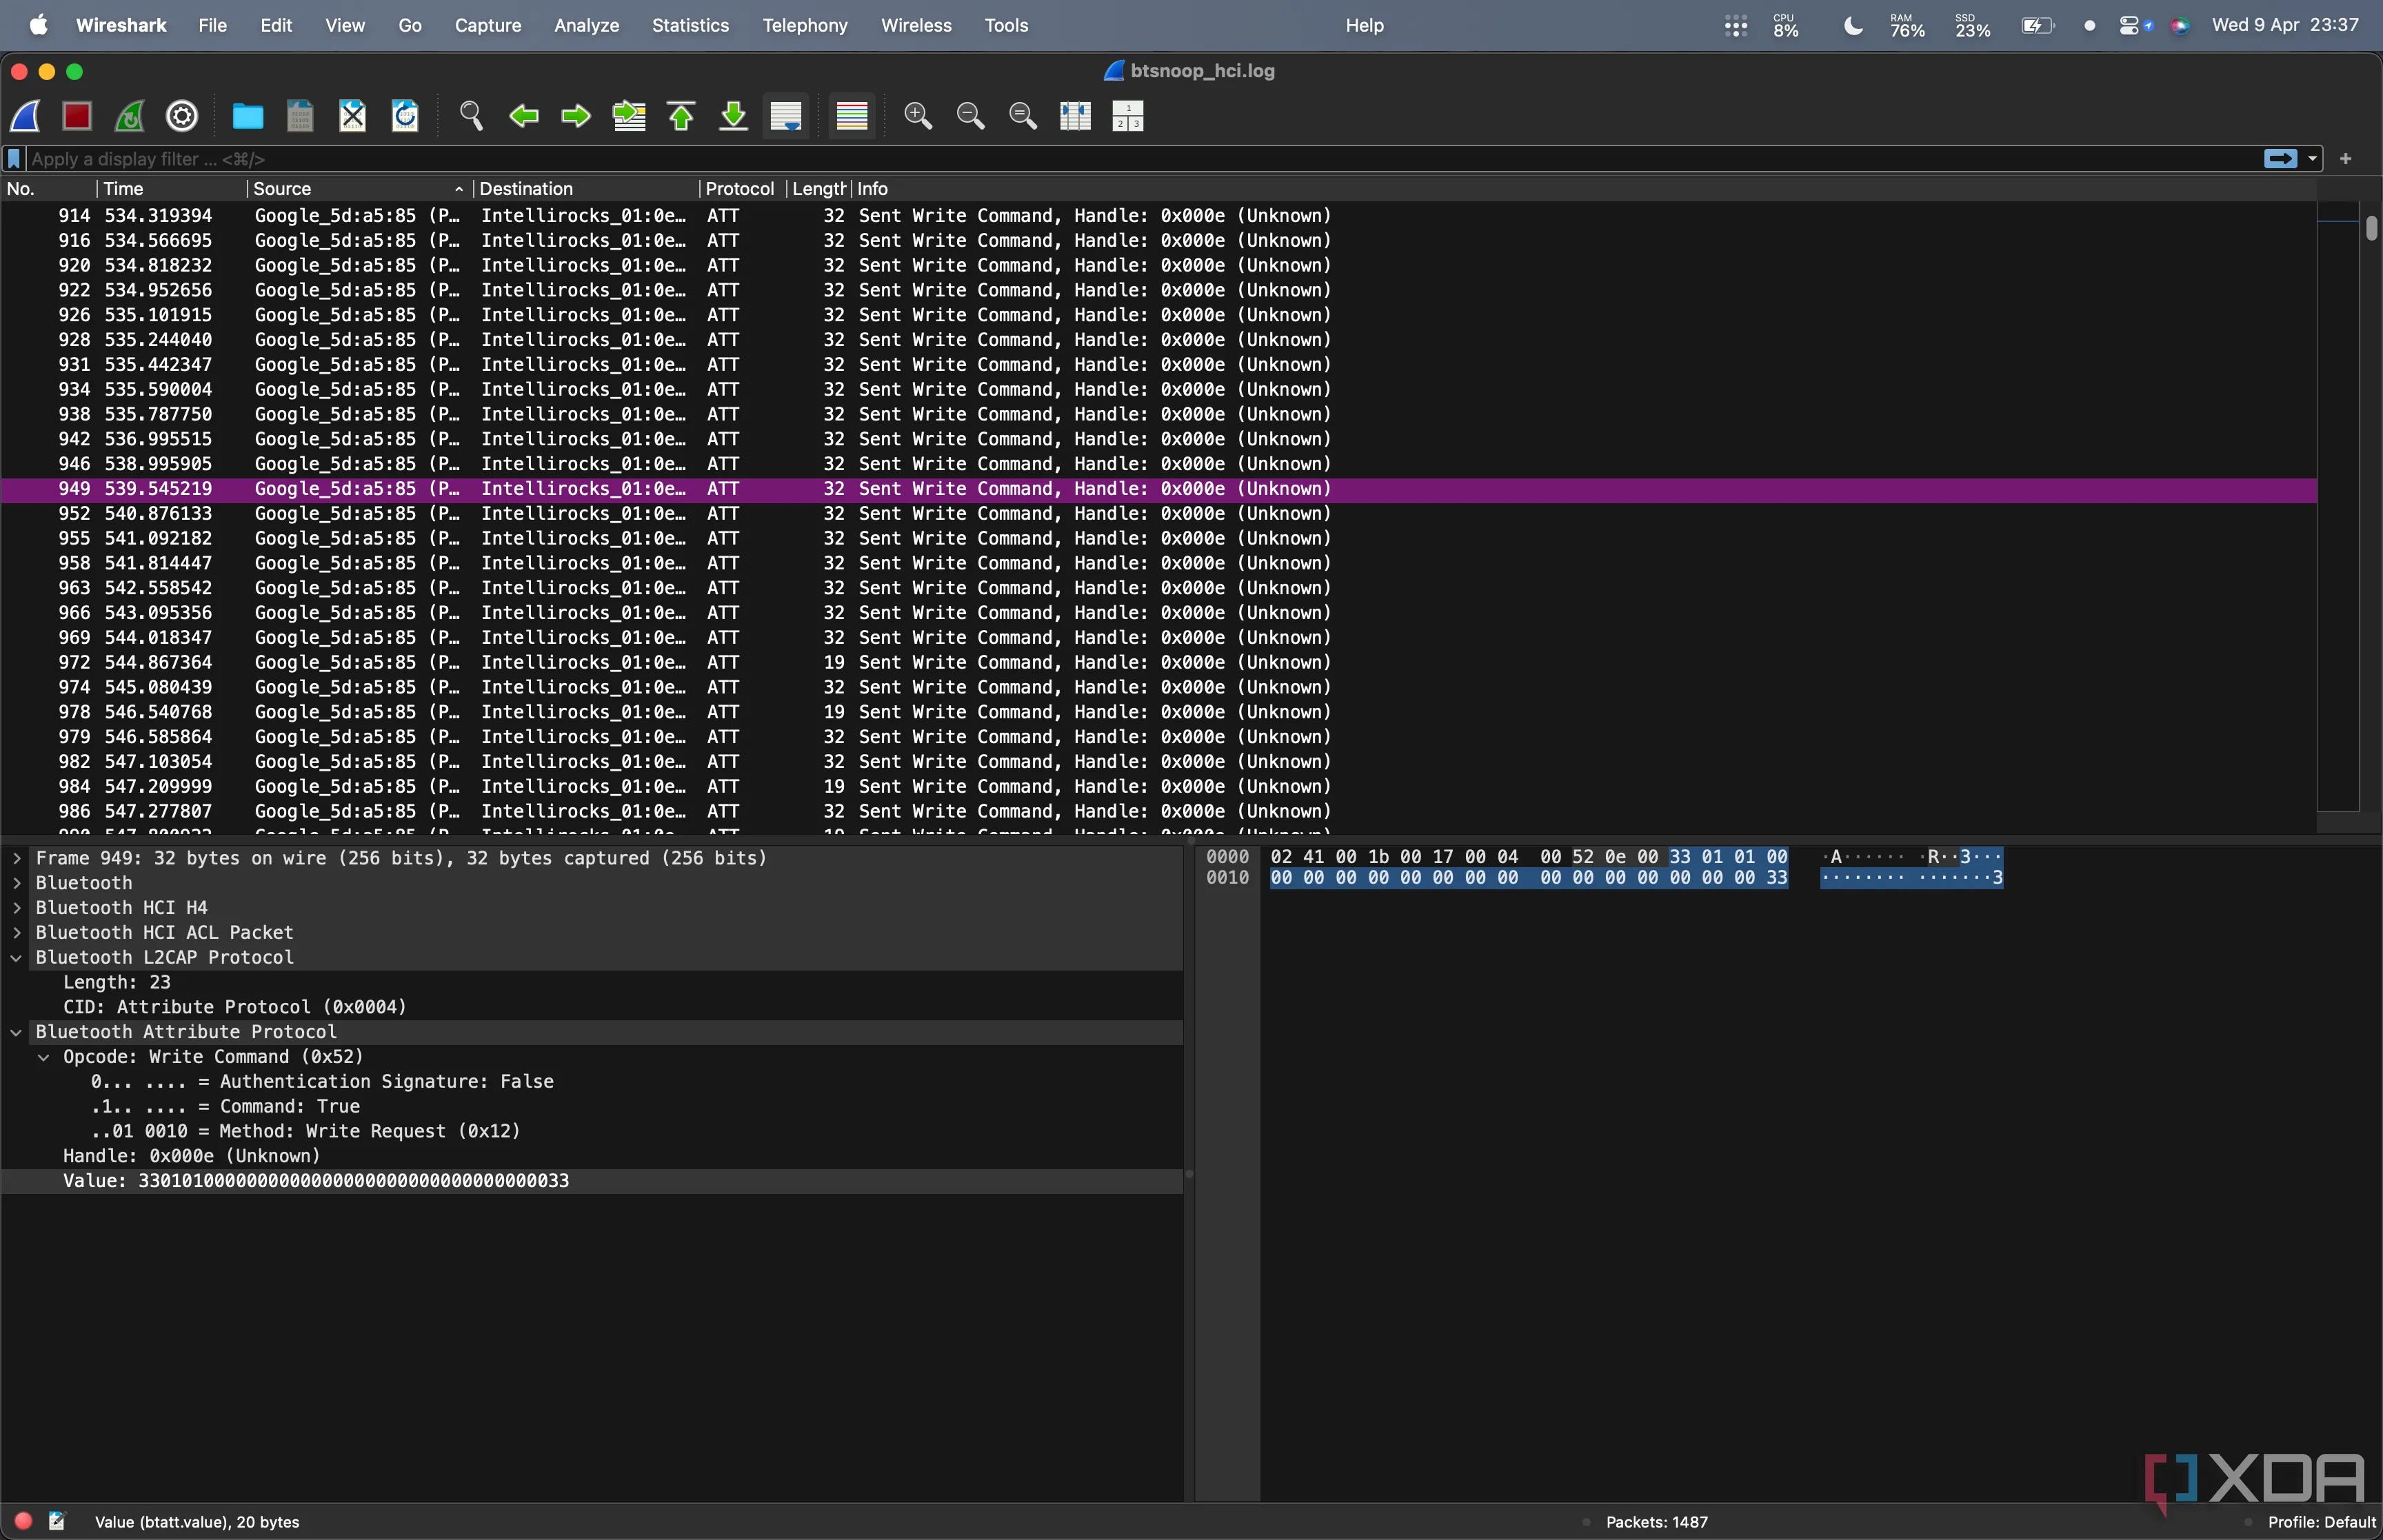Collapse the Bluetooth L2CAP Protocol item
The width and height of the screenshot is (2383, 1540).
17,957
